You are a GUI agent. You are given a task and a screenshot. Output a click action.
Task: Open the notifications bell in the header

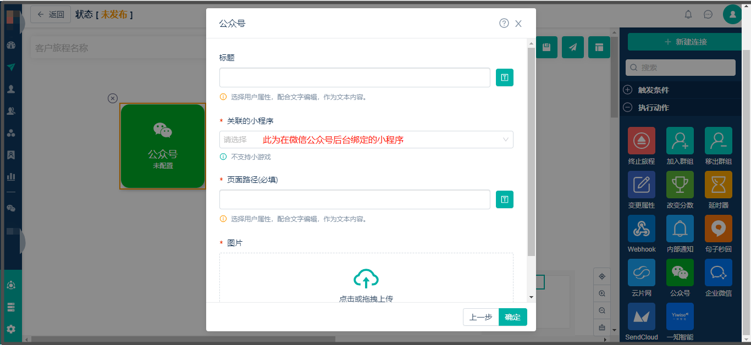tap(688, 14)
